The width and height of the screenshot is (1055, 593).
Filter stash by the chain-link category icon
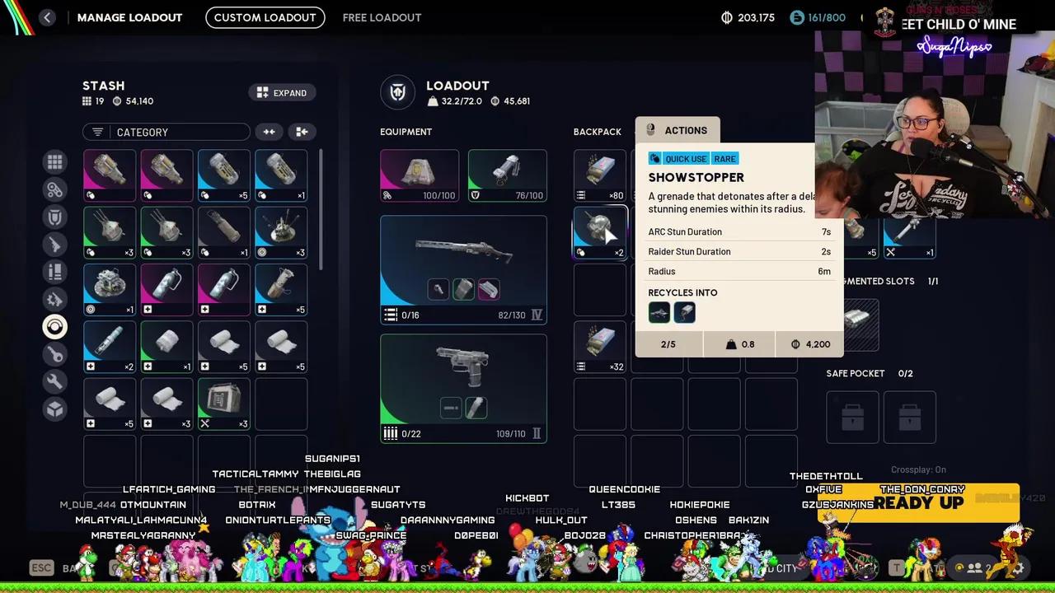click(x=54, y=189)
